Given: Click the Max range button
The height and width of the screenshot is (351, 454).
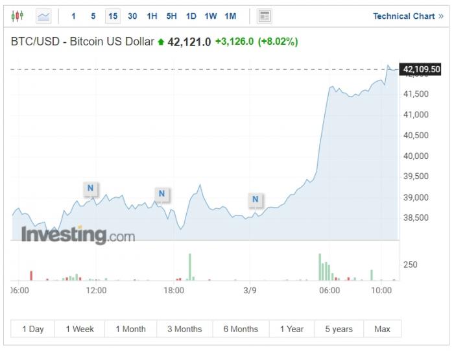Looking at the screenshot, I should point(382,329).
